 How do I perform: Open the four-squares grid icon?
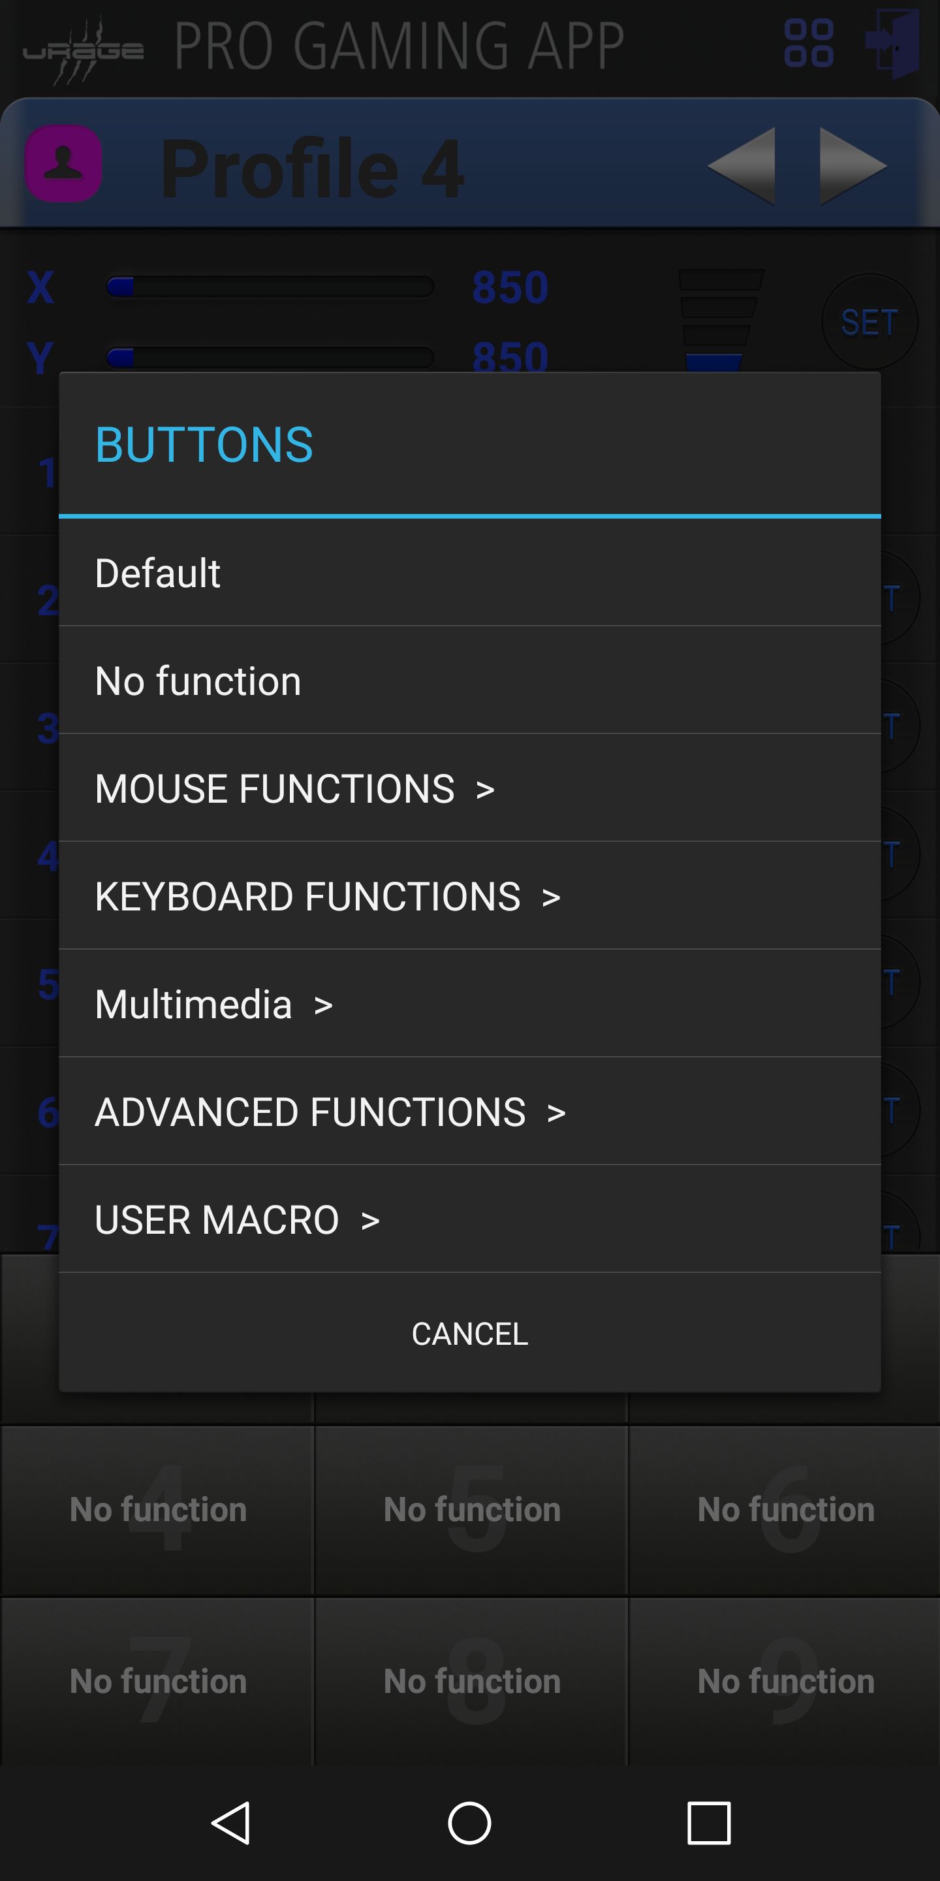(809, 44)
